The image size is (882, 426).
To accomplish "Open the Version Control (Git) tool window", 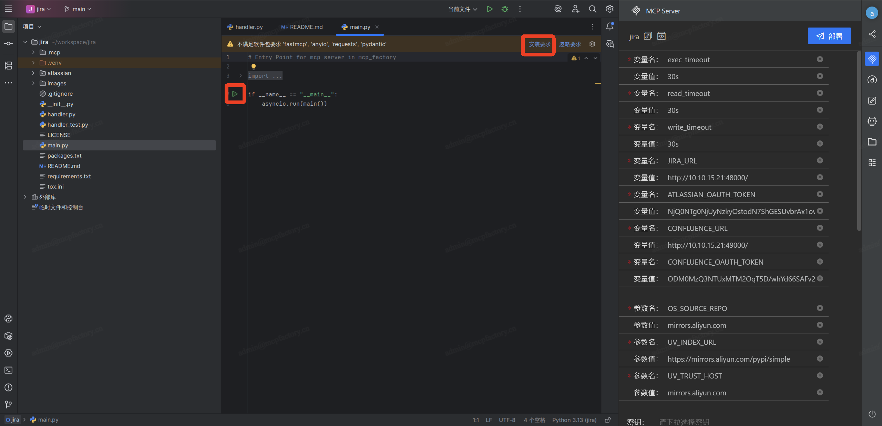I will [8, 404].
